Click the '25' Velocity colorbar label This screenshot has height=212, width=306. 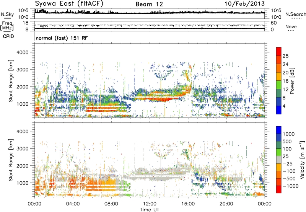285,157
